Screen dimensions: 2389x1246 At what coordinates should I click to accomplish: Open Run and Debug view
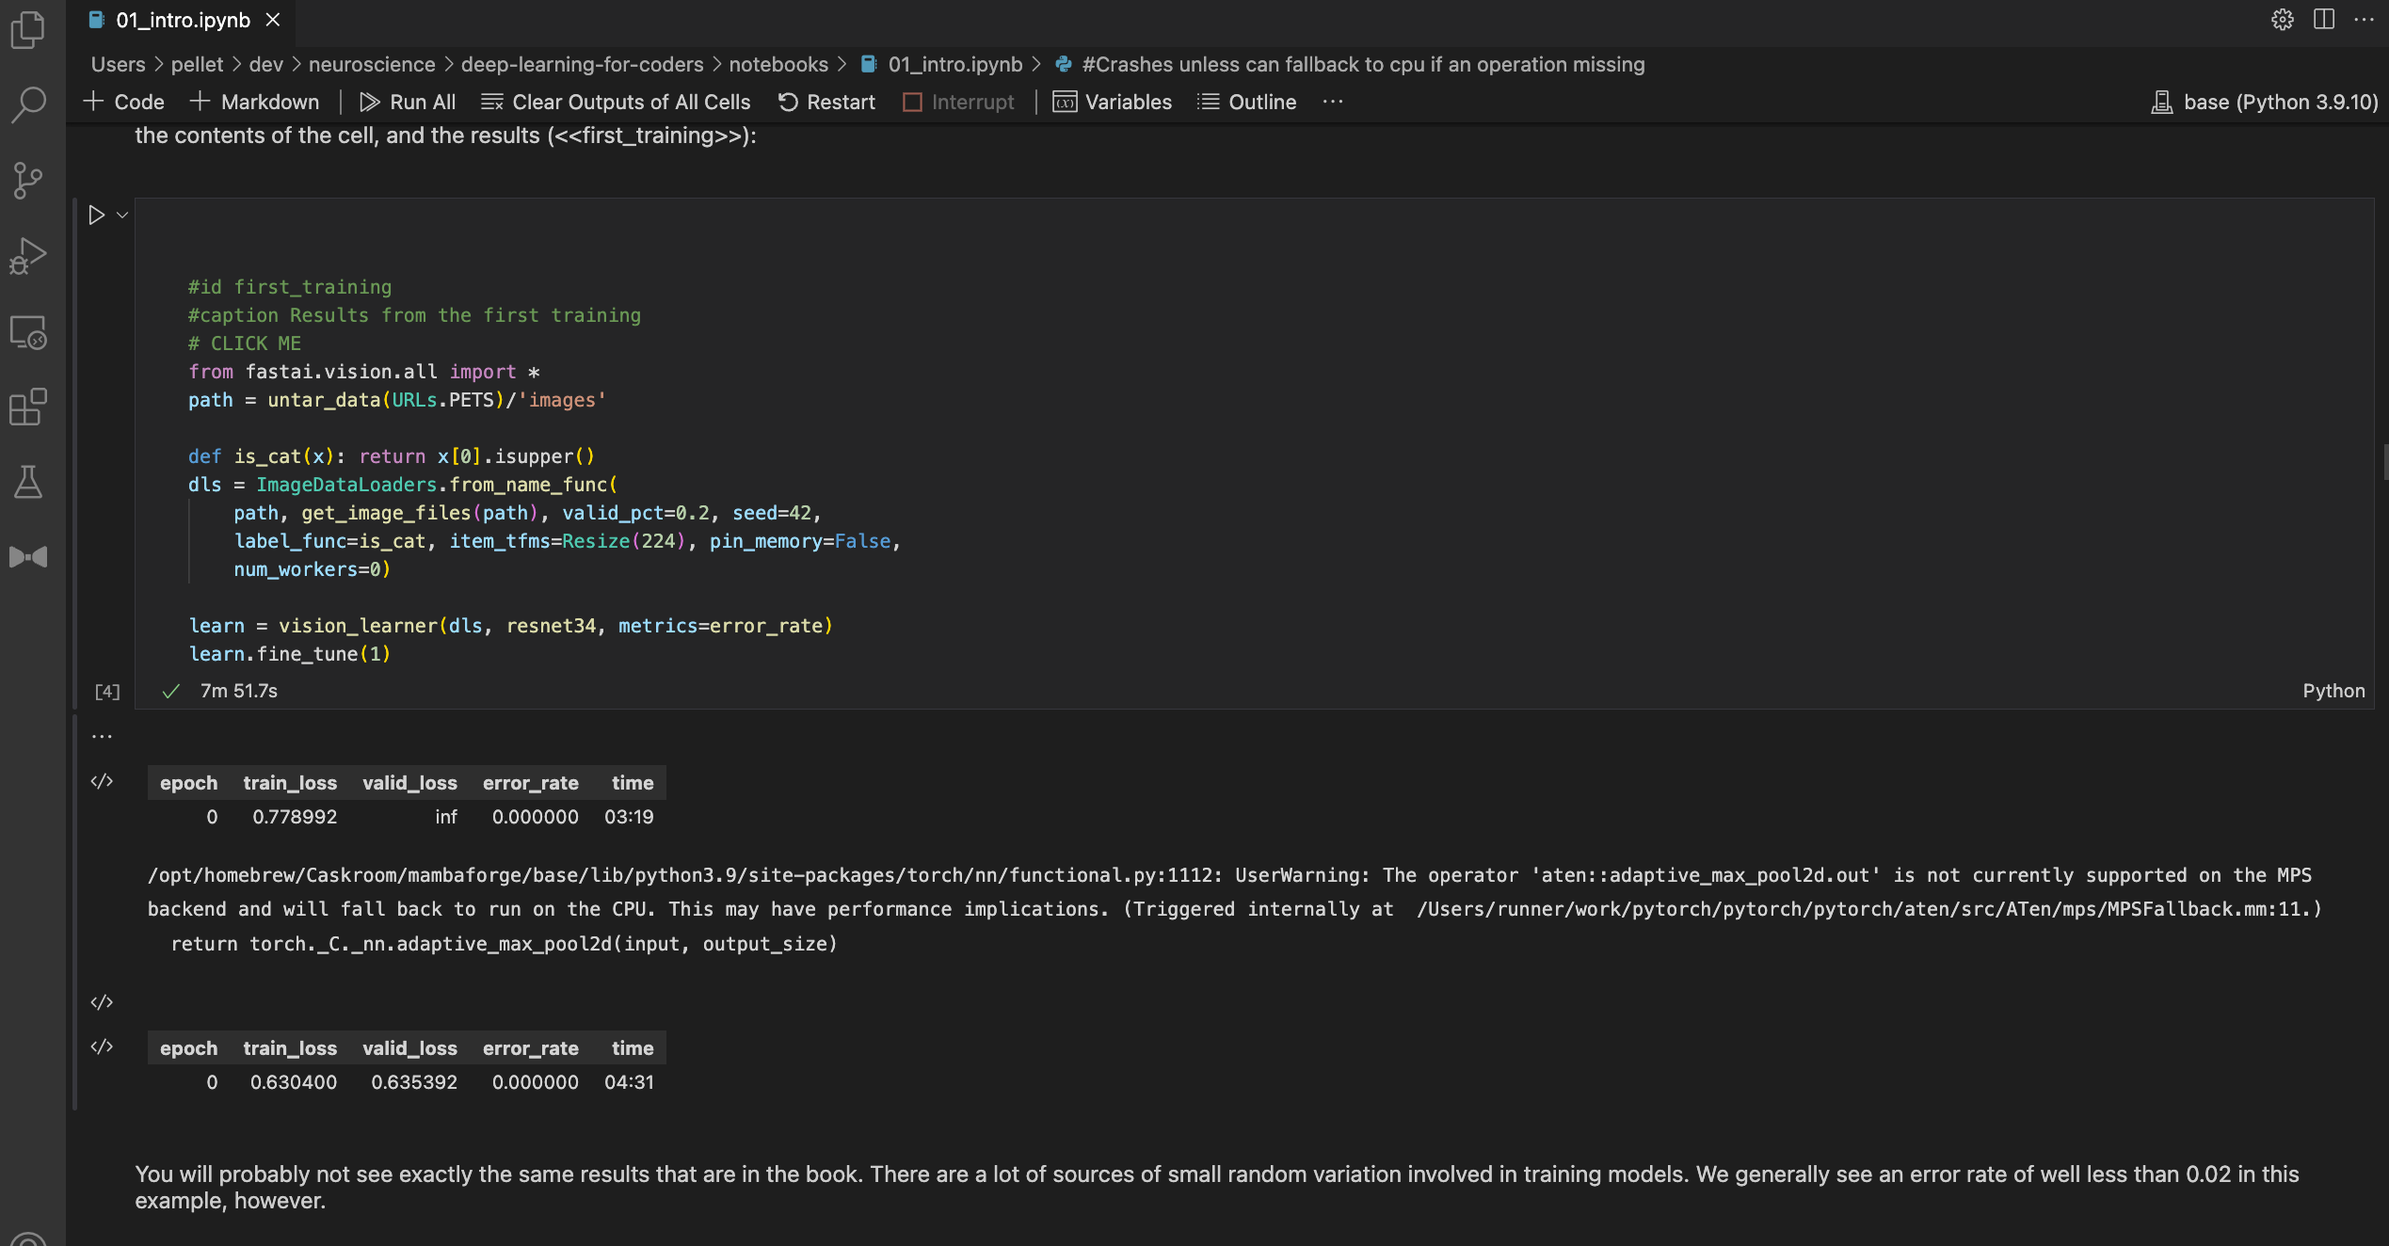click(x=28, y=255)
